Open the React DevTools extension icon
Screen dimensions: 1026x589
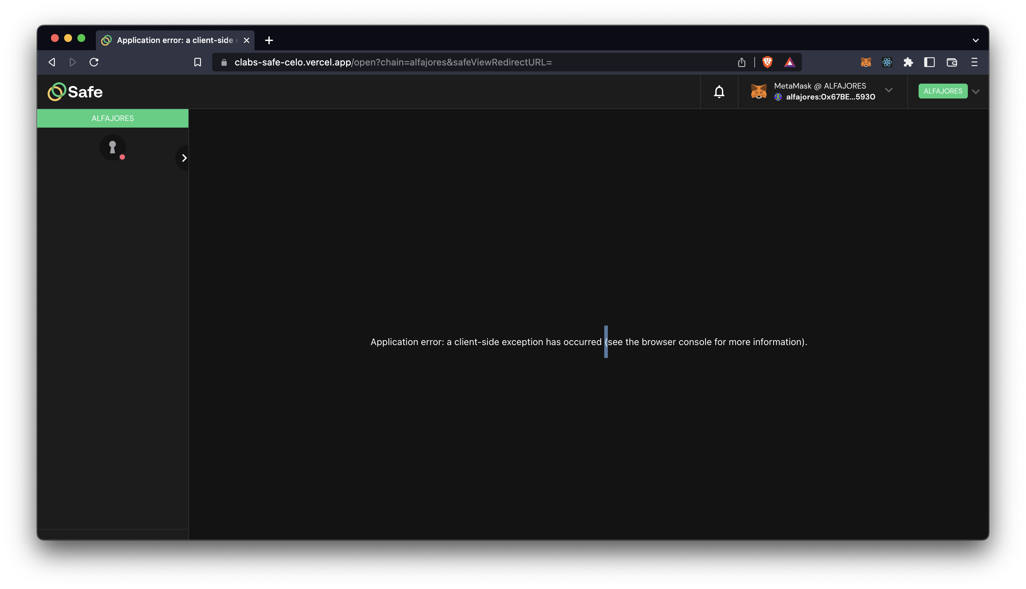pos(887,62)
